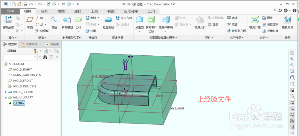Viewport: 299px width, 136px height.
Task: Click the Undo arrow icon
Action: (x=31, y=4)
